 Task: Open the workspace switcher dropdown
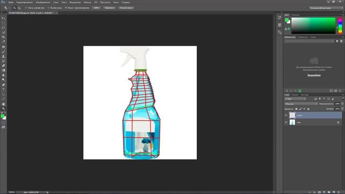pos(326,8)
